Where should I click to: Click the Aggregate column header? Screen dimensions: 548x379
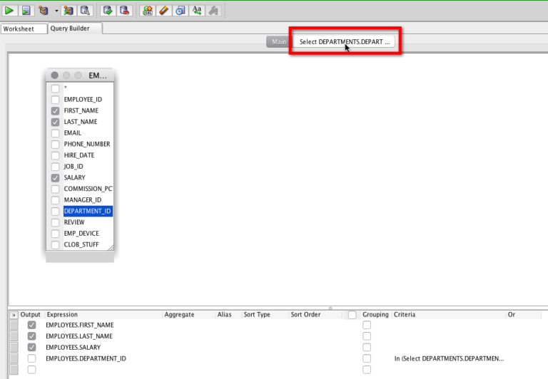(x=188, y=314)
